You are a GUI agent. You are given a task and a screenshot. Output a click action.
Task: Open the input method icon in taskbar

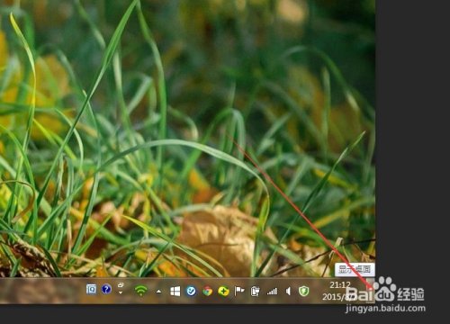click(x=91, y=289)
